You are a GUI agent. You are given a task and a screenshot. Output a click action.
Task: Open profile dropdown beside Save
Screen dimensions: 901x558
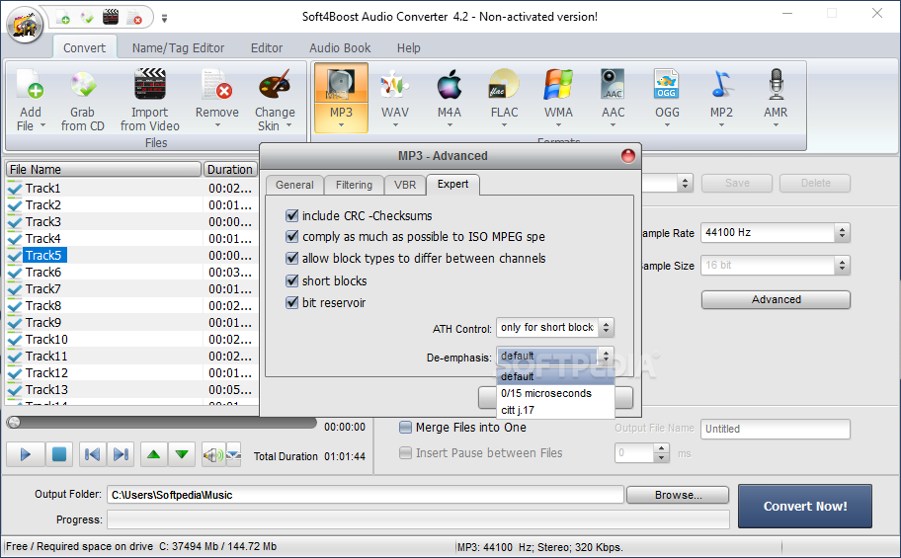pos(685,184)
